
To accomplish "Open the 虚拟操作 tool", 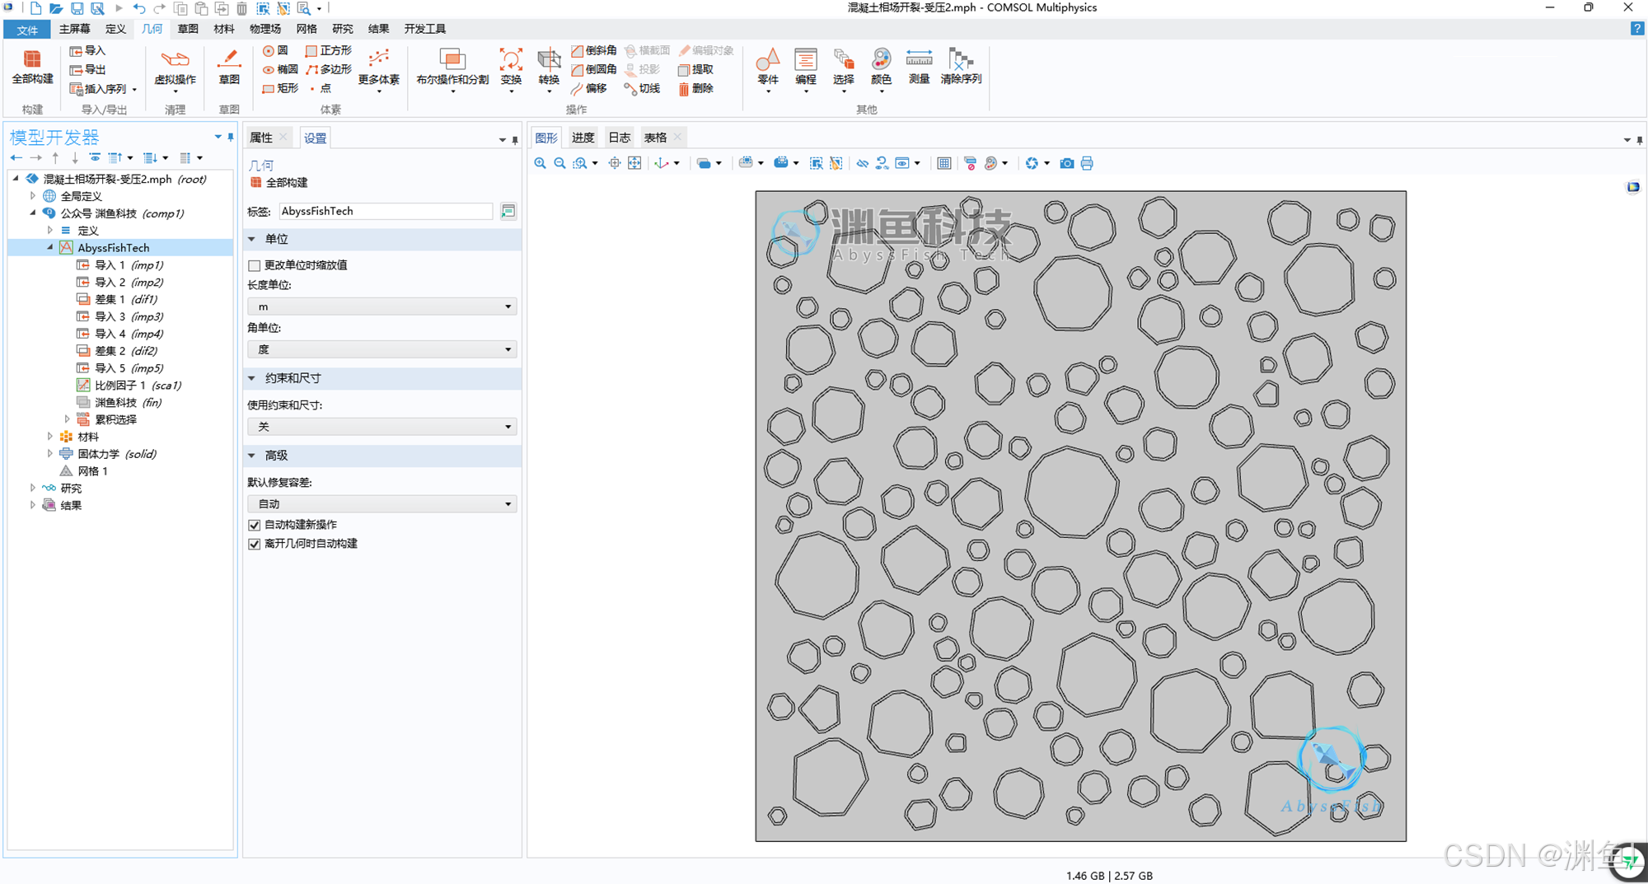I will pyautogui.click(x=175, y=69).
